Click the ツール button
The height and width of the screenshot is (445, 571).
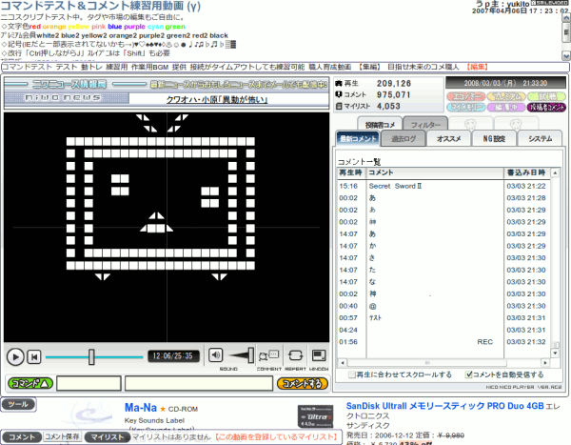(18, 404)
